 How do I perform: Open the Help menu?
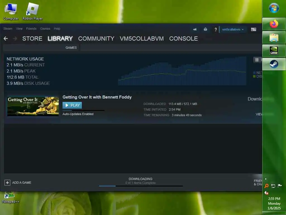point(57,29)
